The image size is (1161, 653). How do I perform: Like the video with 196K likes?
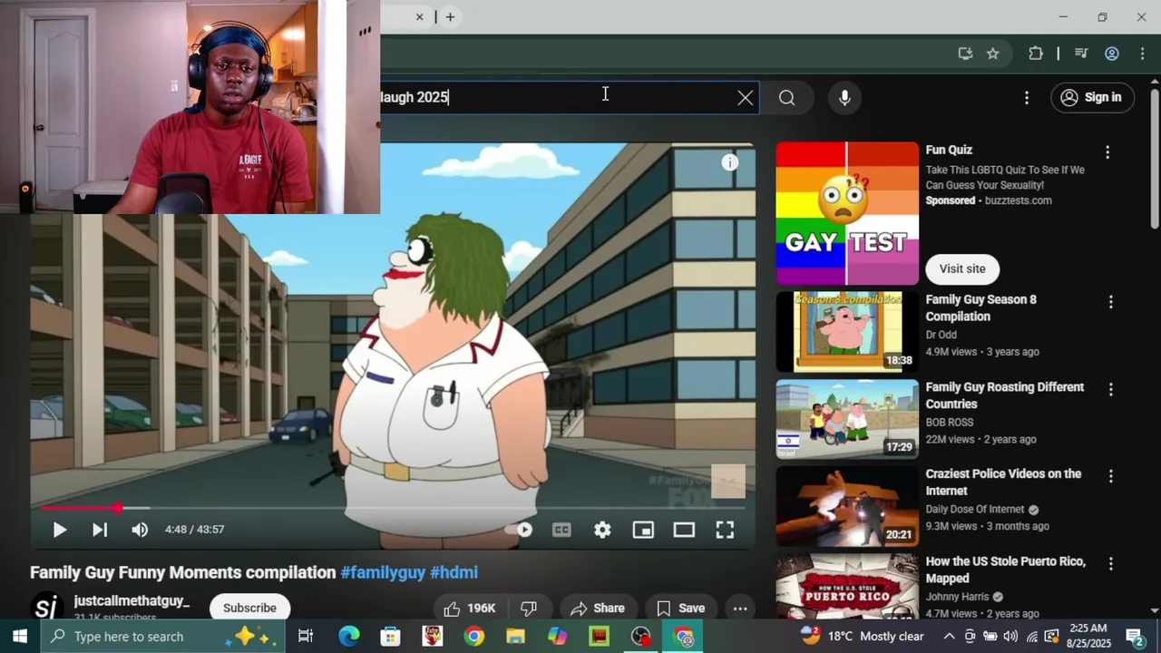(470, 608)
